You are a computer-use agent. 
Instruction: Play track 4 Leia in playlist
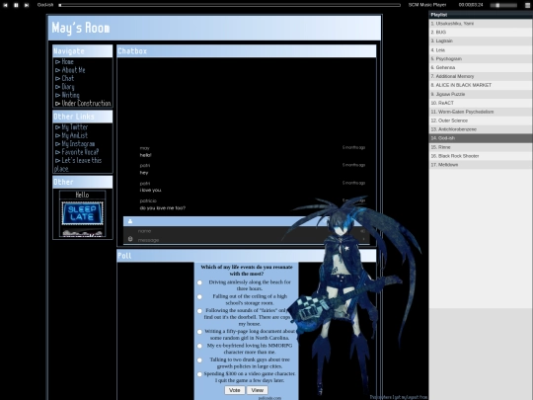click(481, 50)
